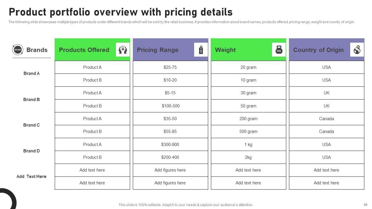
Task: Click the price tag dollar icon
Action: 201,50
